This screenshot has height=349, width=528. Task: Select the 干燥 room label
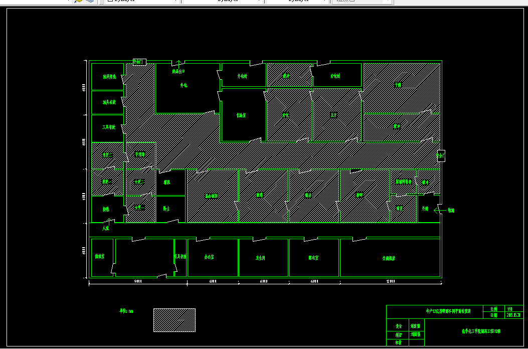(398, 85)
